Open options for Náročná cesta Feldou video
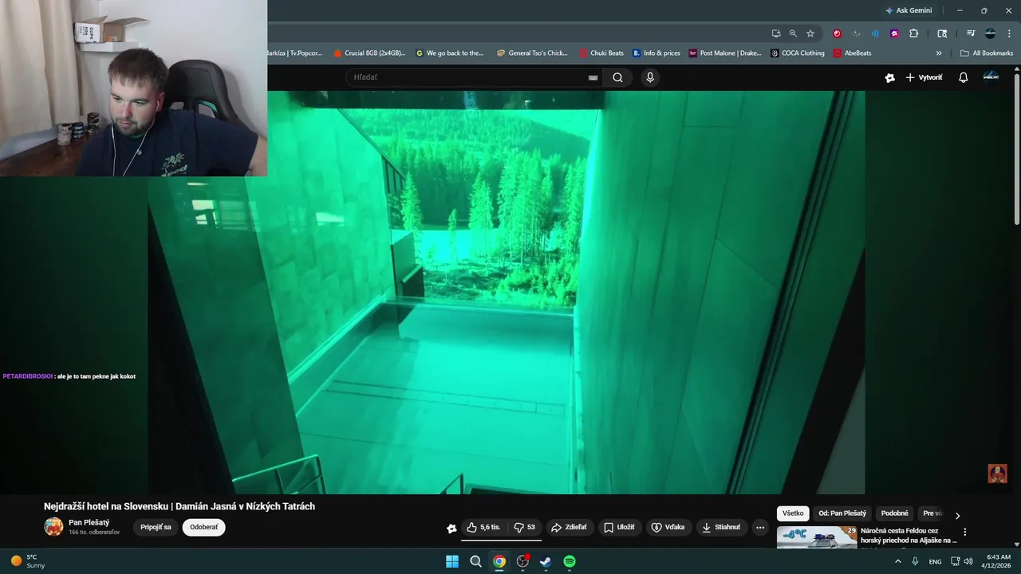1021x574 pixels. tap(964, 532)
